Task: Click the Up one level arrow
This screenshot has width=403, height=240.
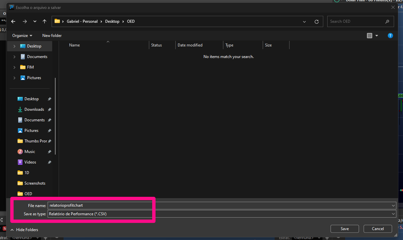Action: 44,21
